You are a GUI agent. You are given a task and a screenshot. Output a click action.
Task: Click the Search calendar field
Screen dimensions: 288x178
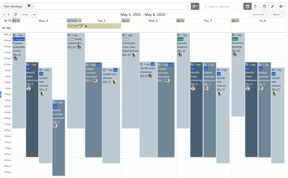tap(221, 6)
